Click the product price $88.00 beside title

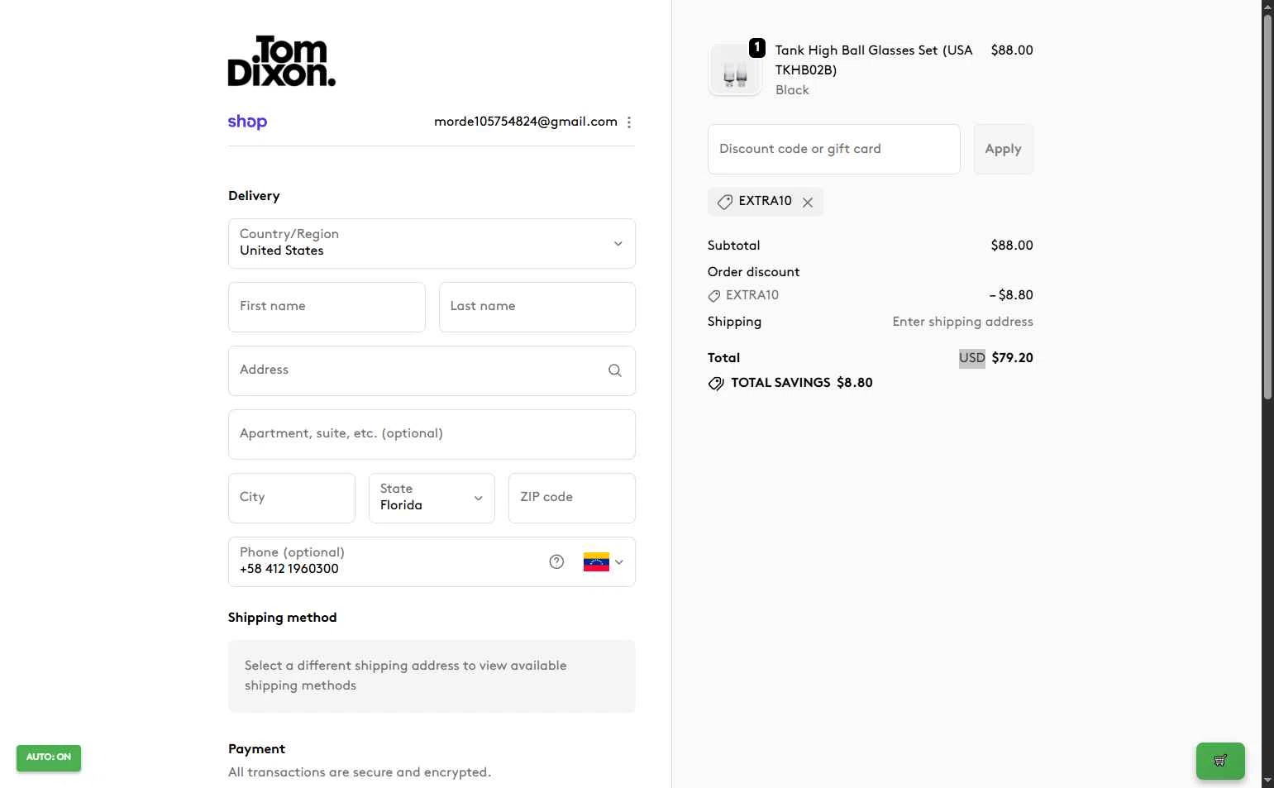tap(1012, 50)
